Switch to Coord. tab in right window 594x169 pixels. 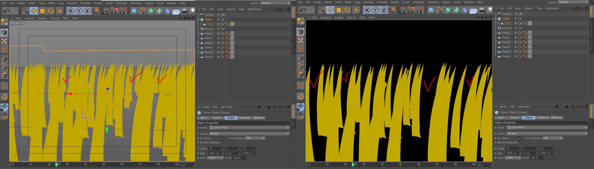point(515,118)
